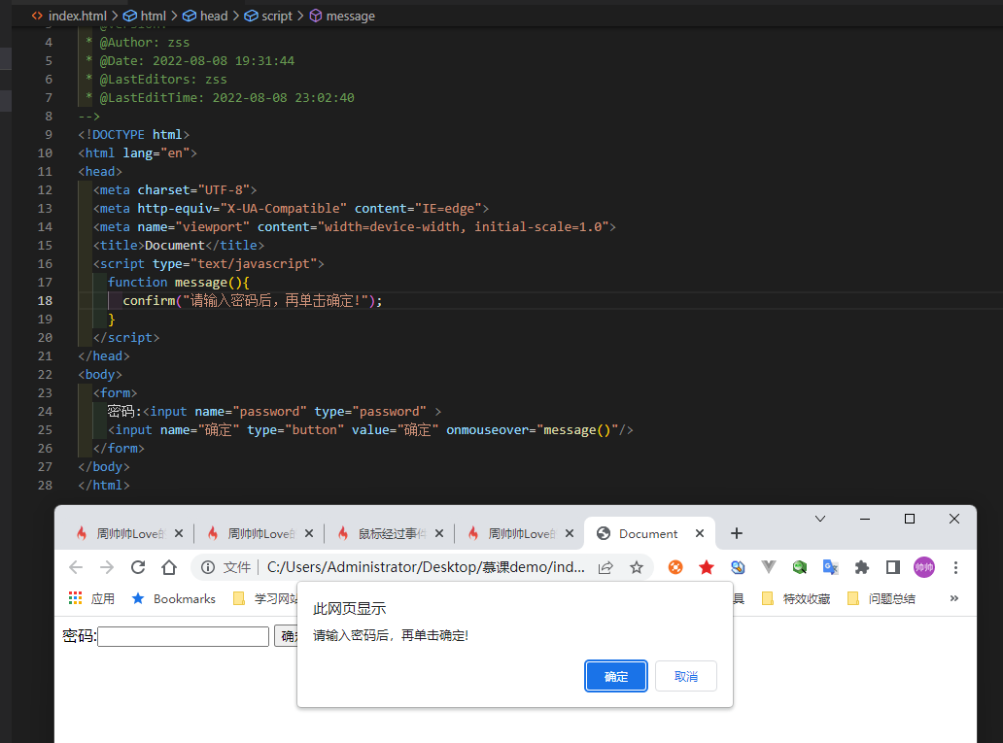The image size is (1003, 743).
Task: Go to the browser home page icon
Action: [x=169, y=567]
